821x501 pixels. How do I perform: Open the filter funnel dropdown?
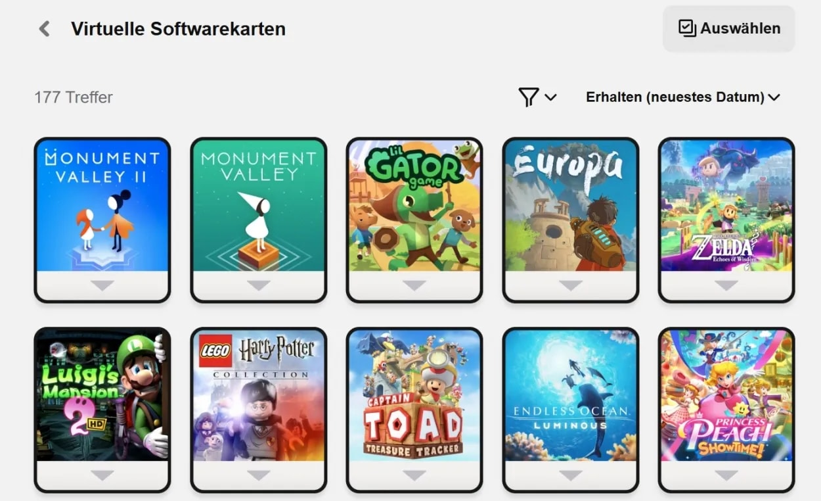[537, 97]
